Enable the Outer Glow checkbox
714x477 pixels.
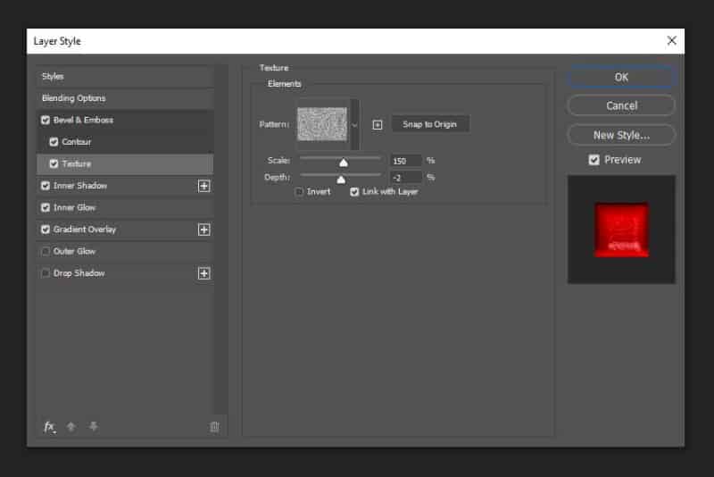coord(46,252)
